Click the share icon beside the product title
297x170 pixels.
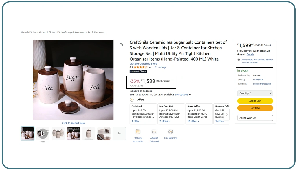pos(121,44)
